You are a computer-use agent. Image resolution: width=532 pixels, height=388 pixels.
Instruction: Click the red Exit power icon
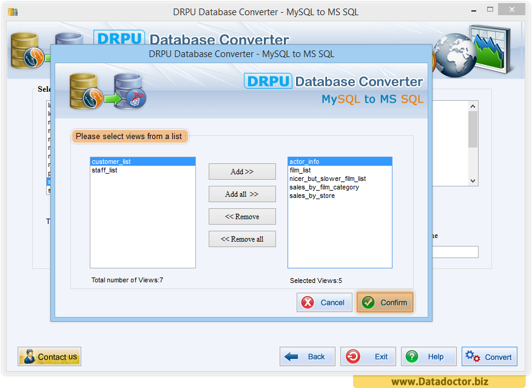(x=353, y=356)
